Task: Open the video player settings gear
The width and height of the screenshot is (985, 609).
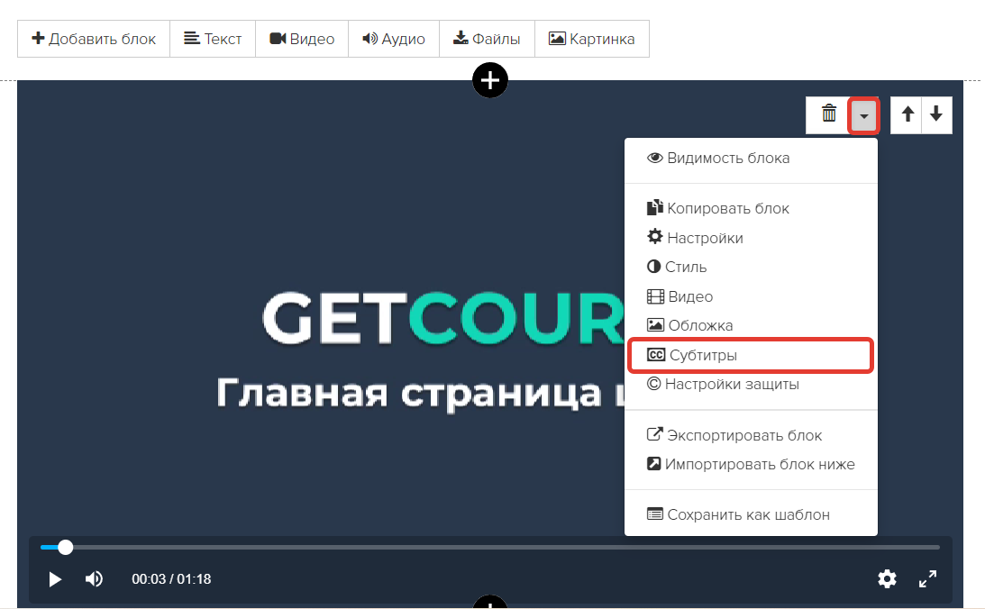Action: [x=887, y=579]
